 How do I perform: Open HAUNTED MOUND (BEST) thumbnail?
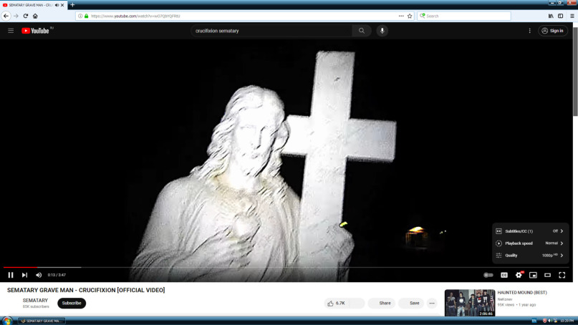(x=470, y=303)
